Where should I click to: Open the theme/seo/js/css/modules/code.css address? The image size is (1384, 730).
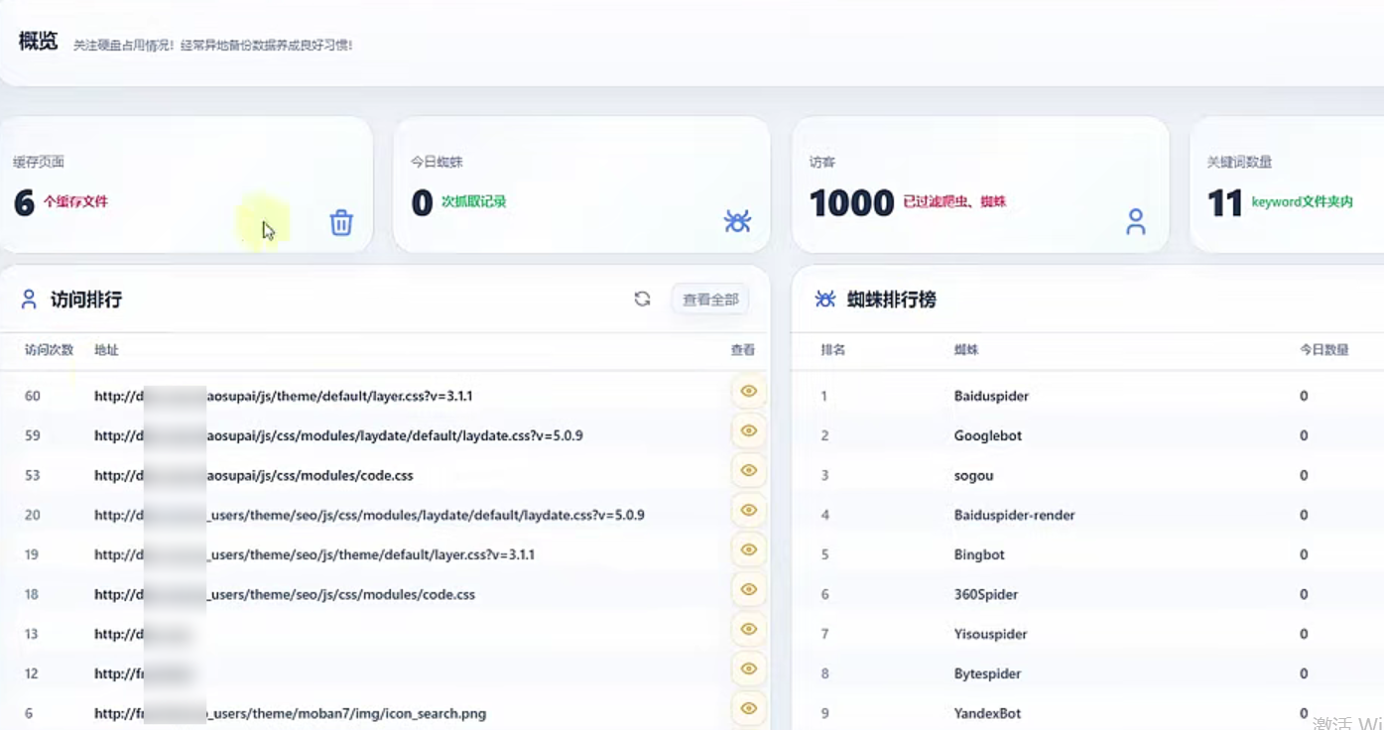coord(285,594)
